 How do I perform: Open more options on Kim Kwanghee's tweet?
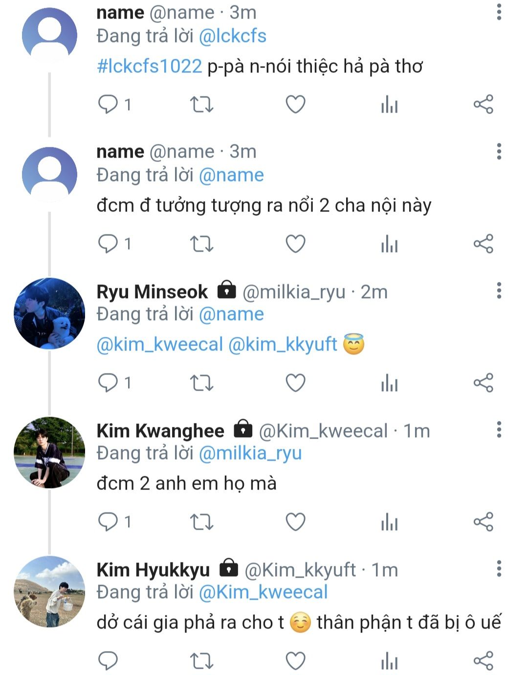click(499, 429)
